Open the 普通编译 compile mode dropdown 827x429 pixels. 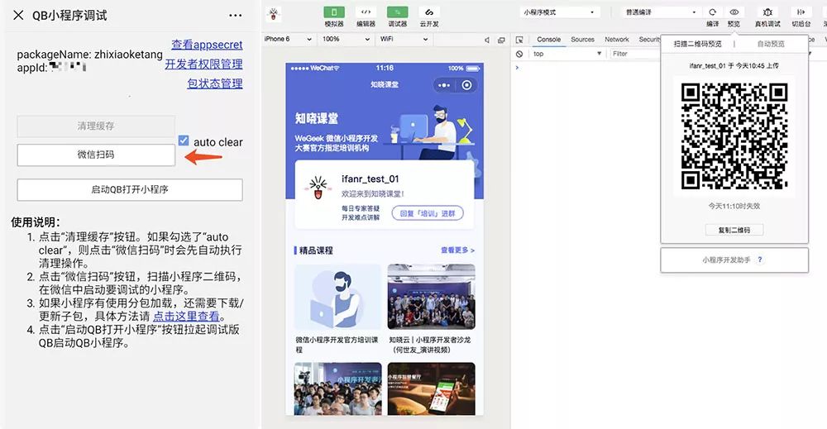point(662,12)
